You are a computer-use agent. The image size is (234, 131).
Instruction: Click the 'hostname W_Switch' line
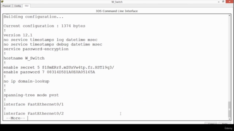click(x=24, y=58)
